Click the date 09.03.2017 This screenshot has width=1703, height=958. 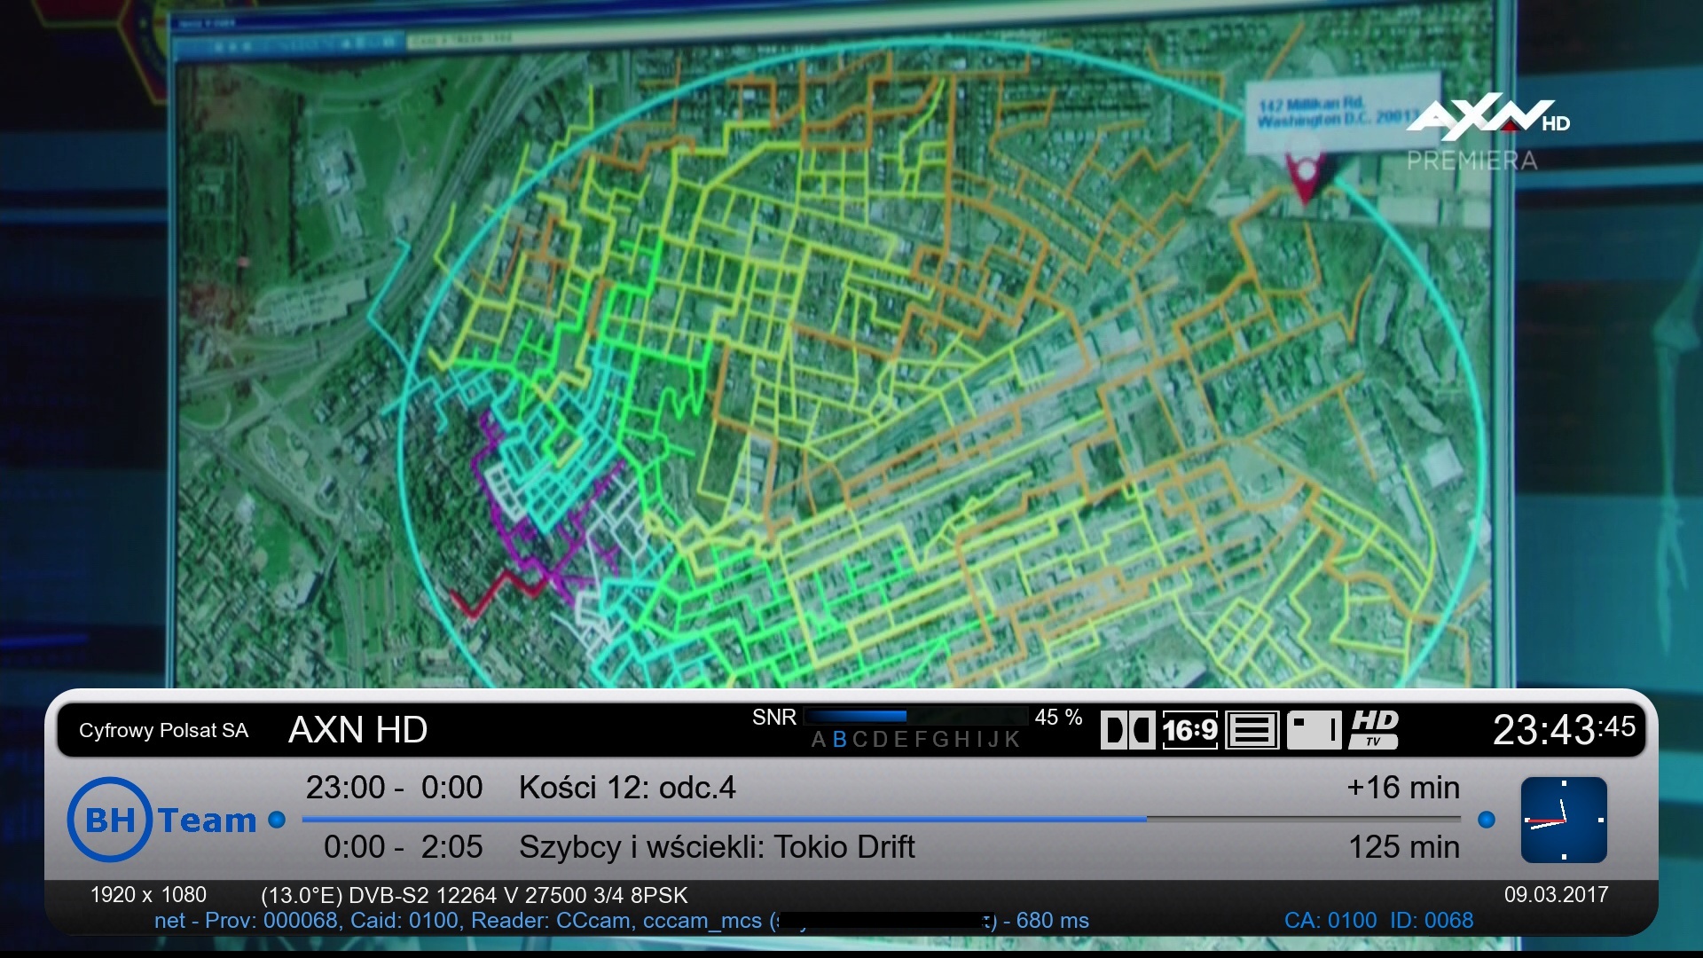[x=1556, y=894]
